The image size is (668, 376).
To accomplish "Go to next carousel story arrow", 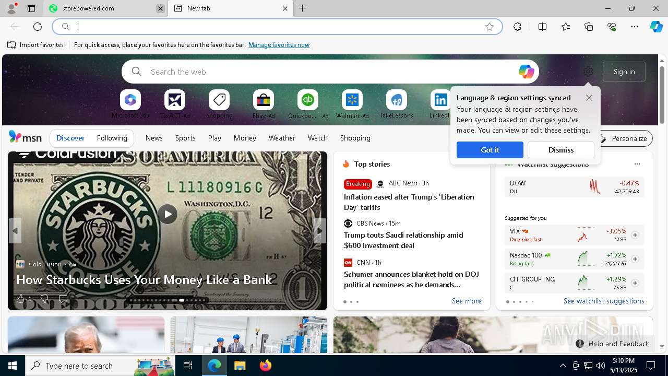I will [x=319, y=231].
